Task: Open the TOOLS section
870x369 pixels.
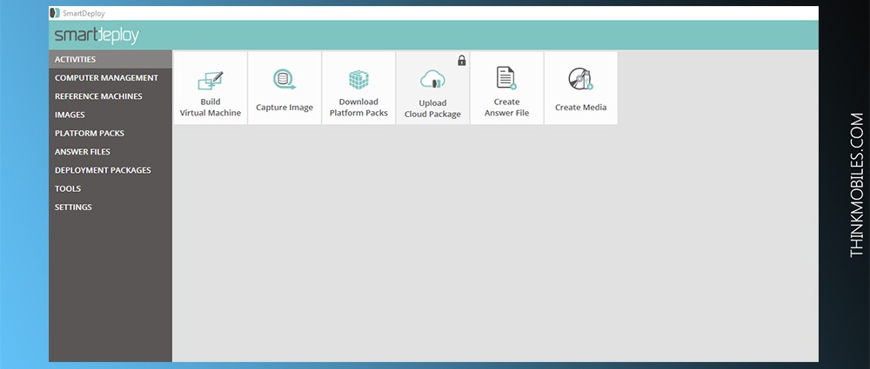Action: 110,188
